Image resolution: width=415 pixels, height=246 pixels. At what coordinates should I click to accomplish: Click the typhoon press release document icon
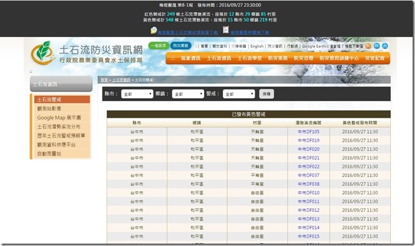point(226,30)
